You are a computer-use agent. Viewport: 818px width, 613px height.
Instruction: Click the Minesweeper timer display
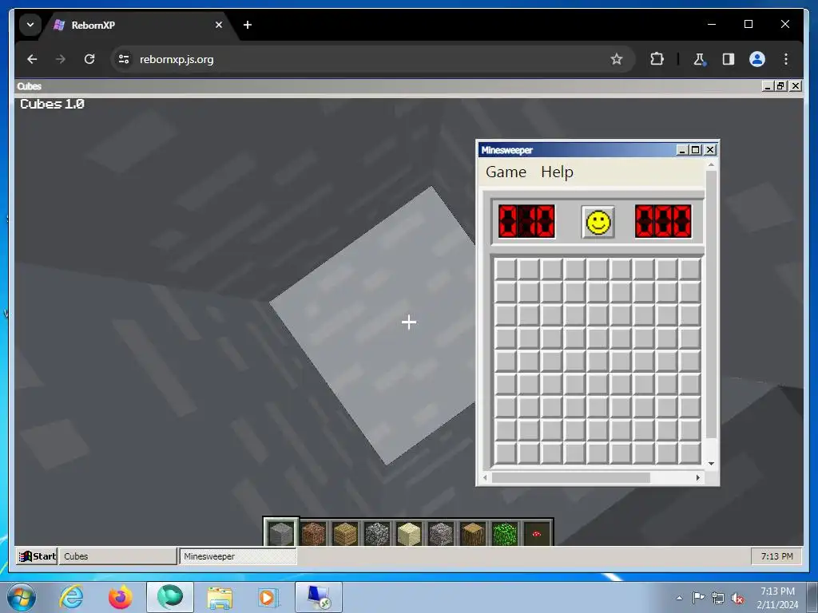coord(663,222)
